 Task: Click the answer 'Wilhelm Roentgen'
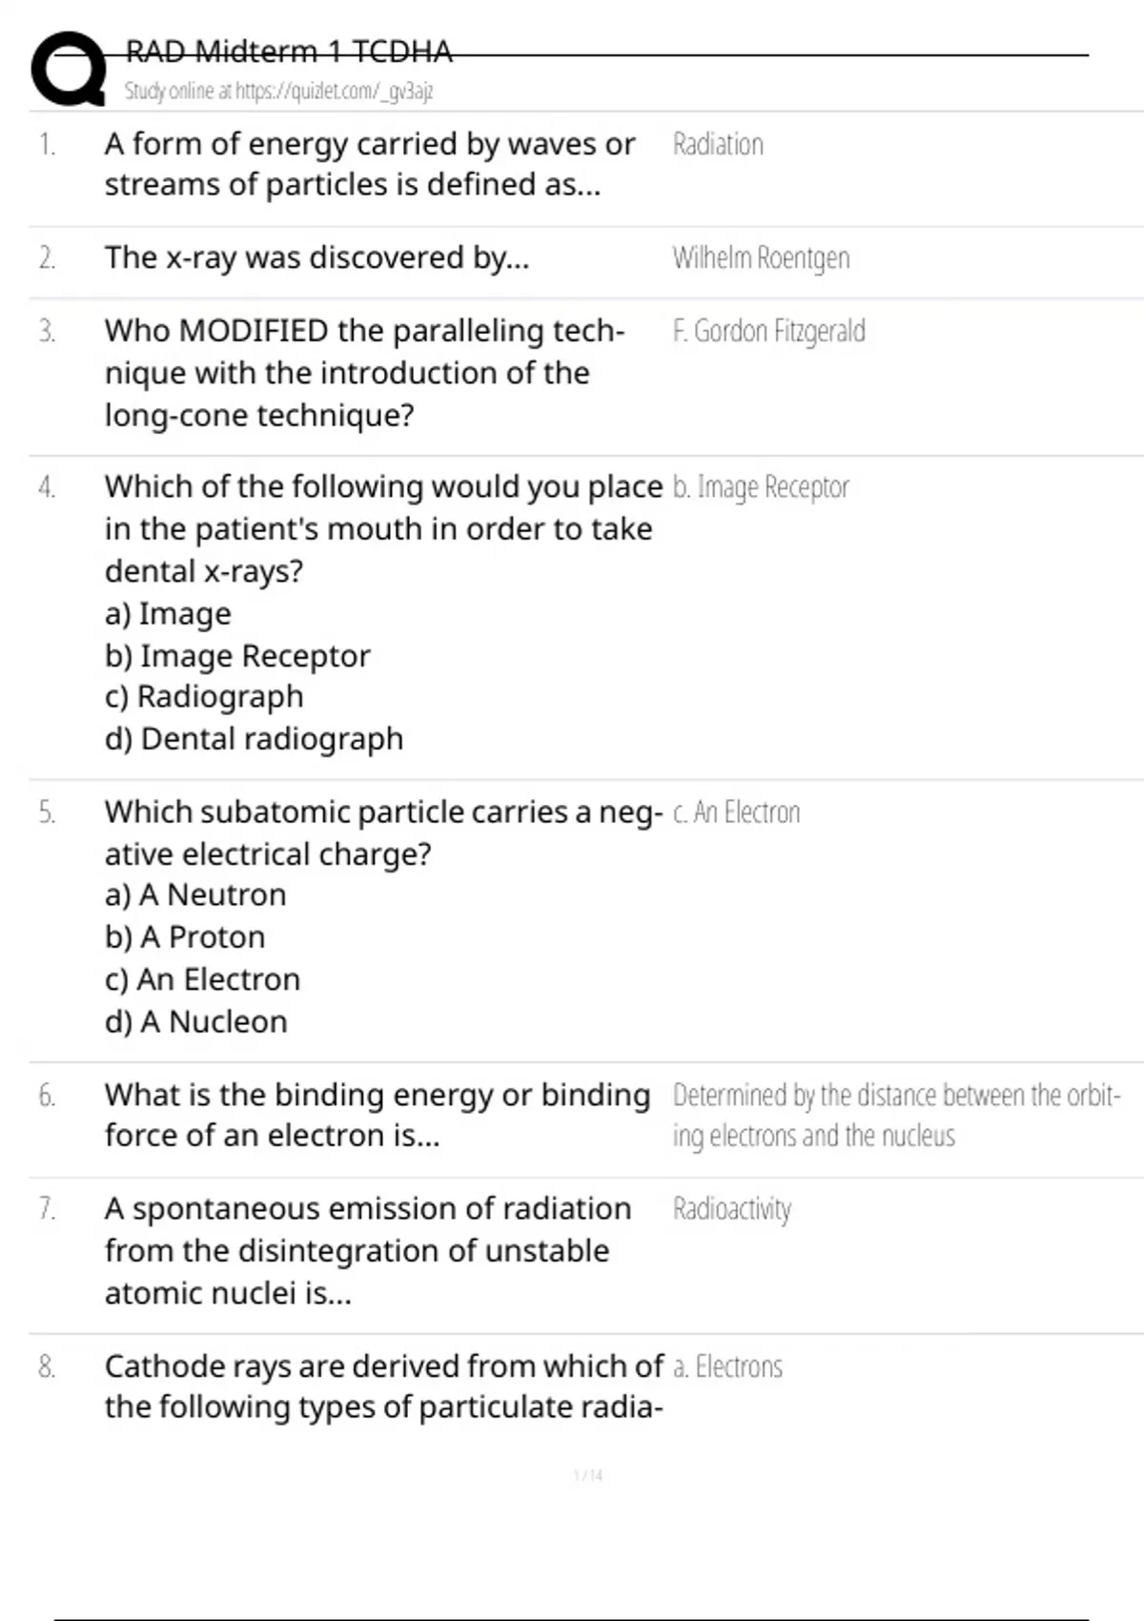(761, 258)
